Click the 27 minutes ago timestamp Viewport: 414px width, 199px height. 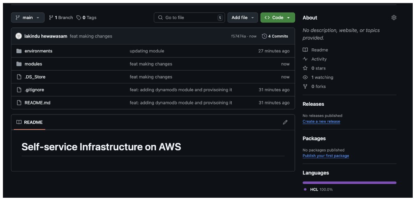point(274,51)
